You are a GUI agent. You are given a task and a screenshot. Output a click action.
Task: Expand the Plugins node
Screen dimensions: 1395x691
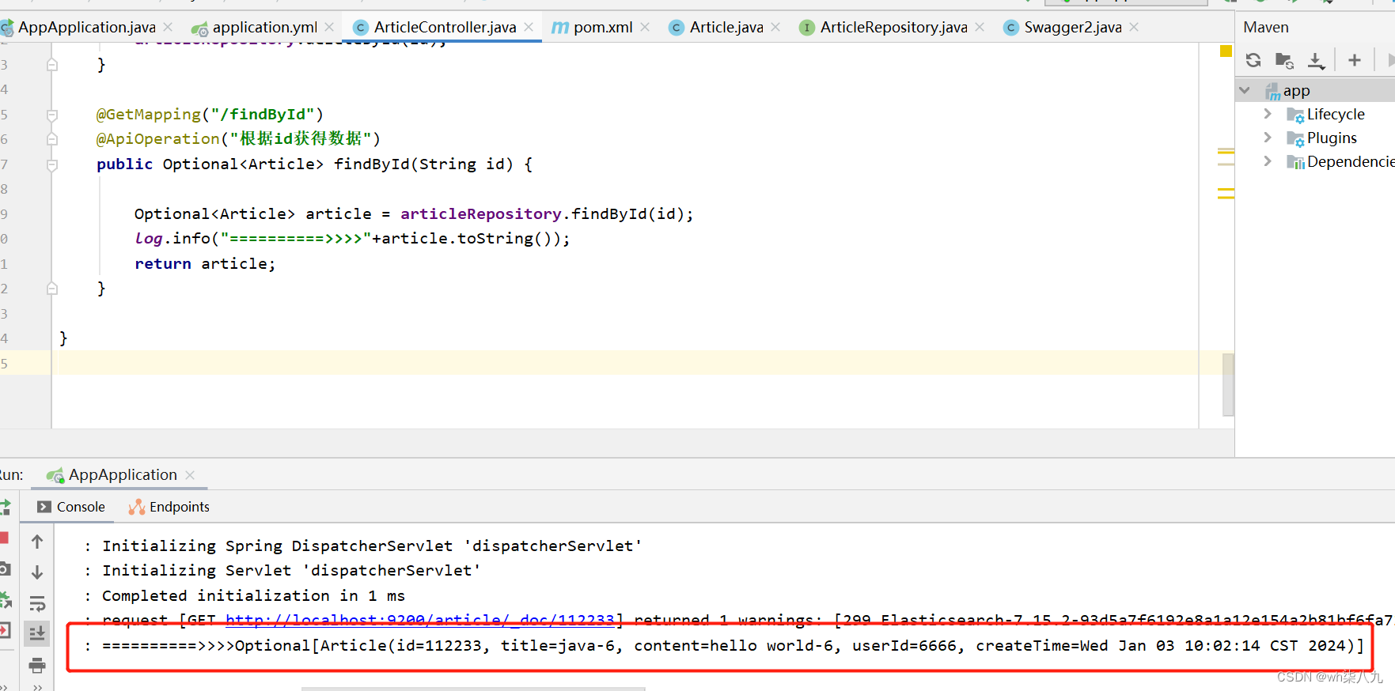1268,138
